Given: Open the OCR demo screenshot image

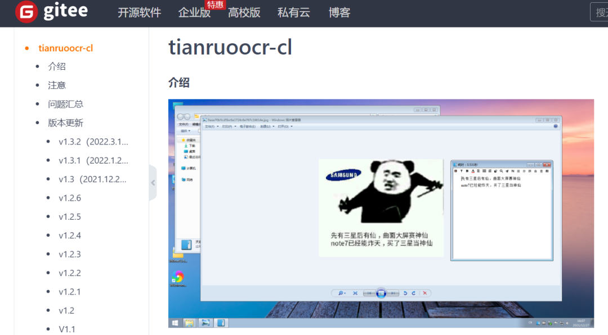Looking at the screenshot, I should coord(381,214).
